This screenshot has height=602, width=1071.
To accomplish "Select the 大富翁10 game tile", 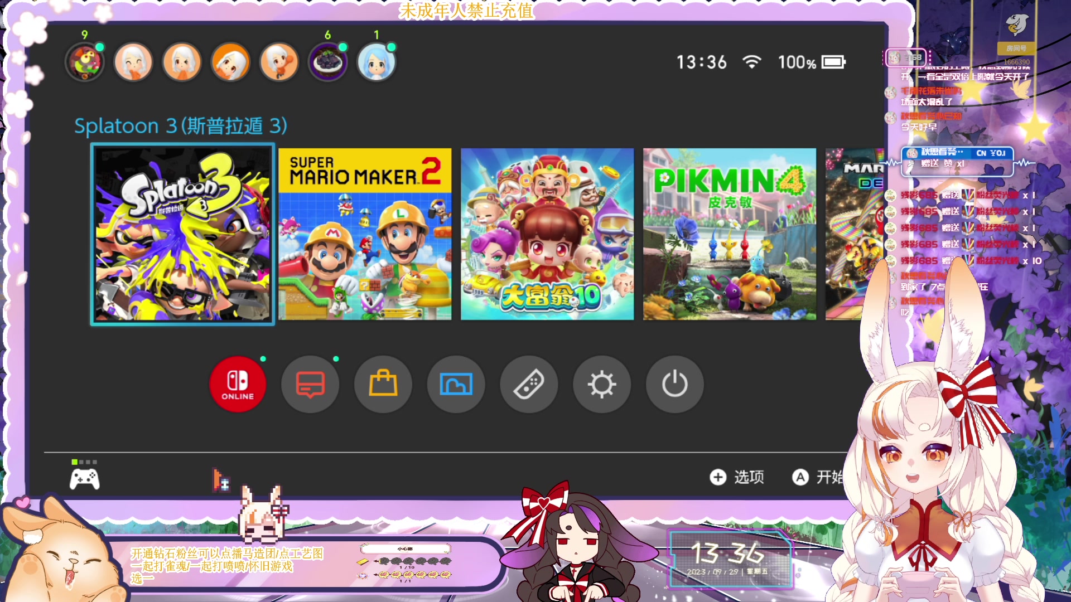I will 547,234.
